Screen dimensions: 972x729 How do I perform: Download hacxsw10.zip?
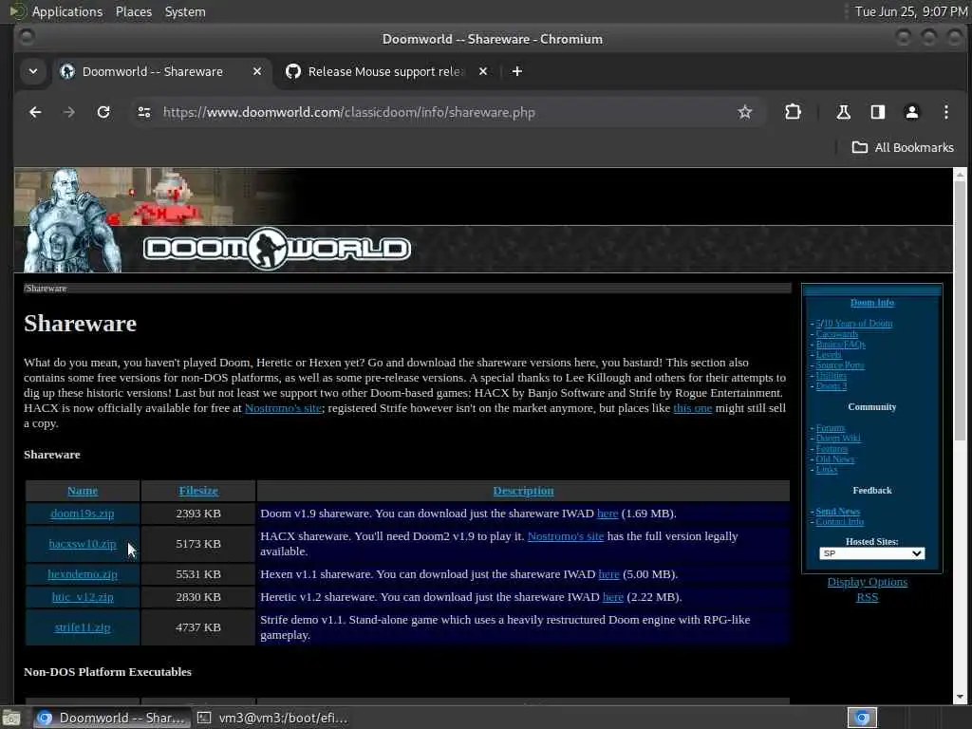tap(83, 544)
